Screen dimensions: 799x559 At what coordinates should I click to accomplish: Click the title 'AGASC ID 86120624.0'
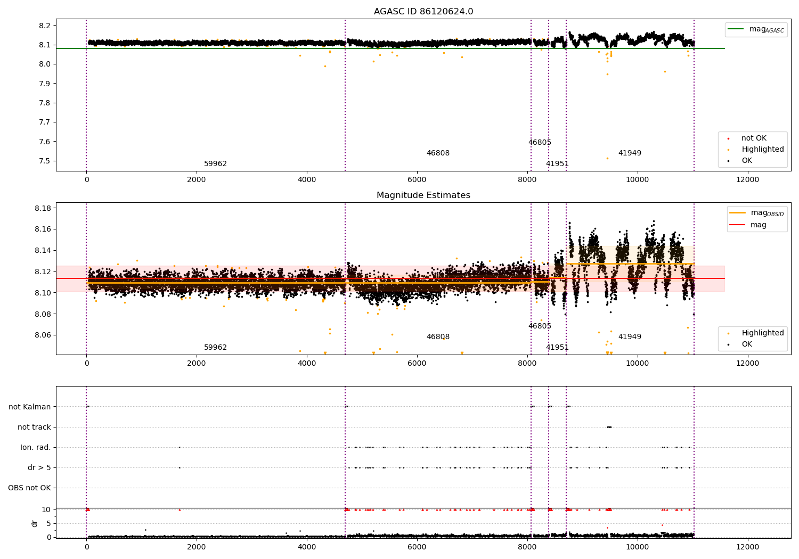[x=423, y=12]
